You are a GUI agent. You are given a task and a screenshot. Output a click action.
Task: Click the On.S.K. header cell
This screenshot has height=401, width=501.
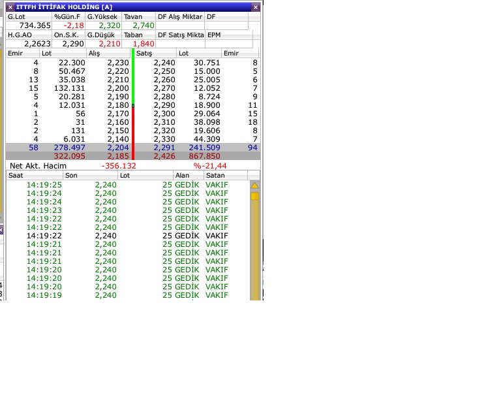pos(68,35)
